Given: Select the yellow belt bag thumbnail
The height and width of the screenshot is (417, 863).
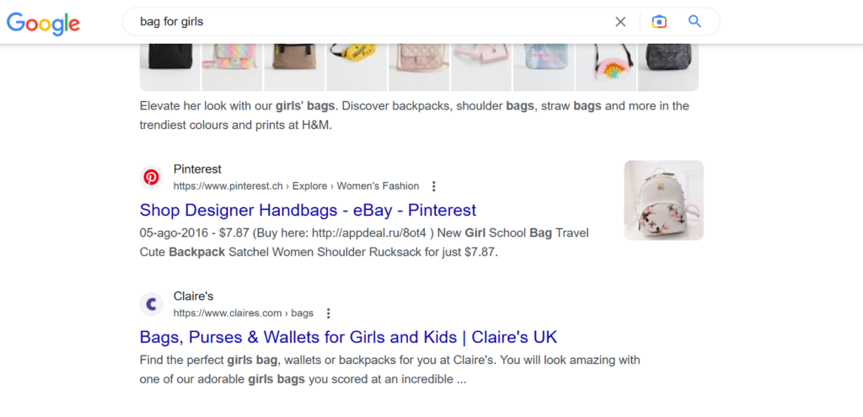Looking at the screenshot, I should pyautogui.click(x=356, y=62).
